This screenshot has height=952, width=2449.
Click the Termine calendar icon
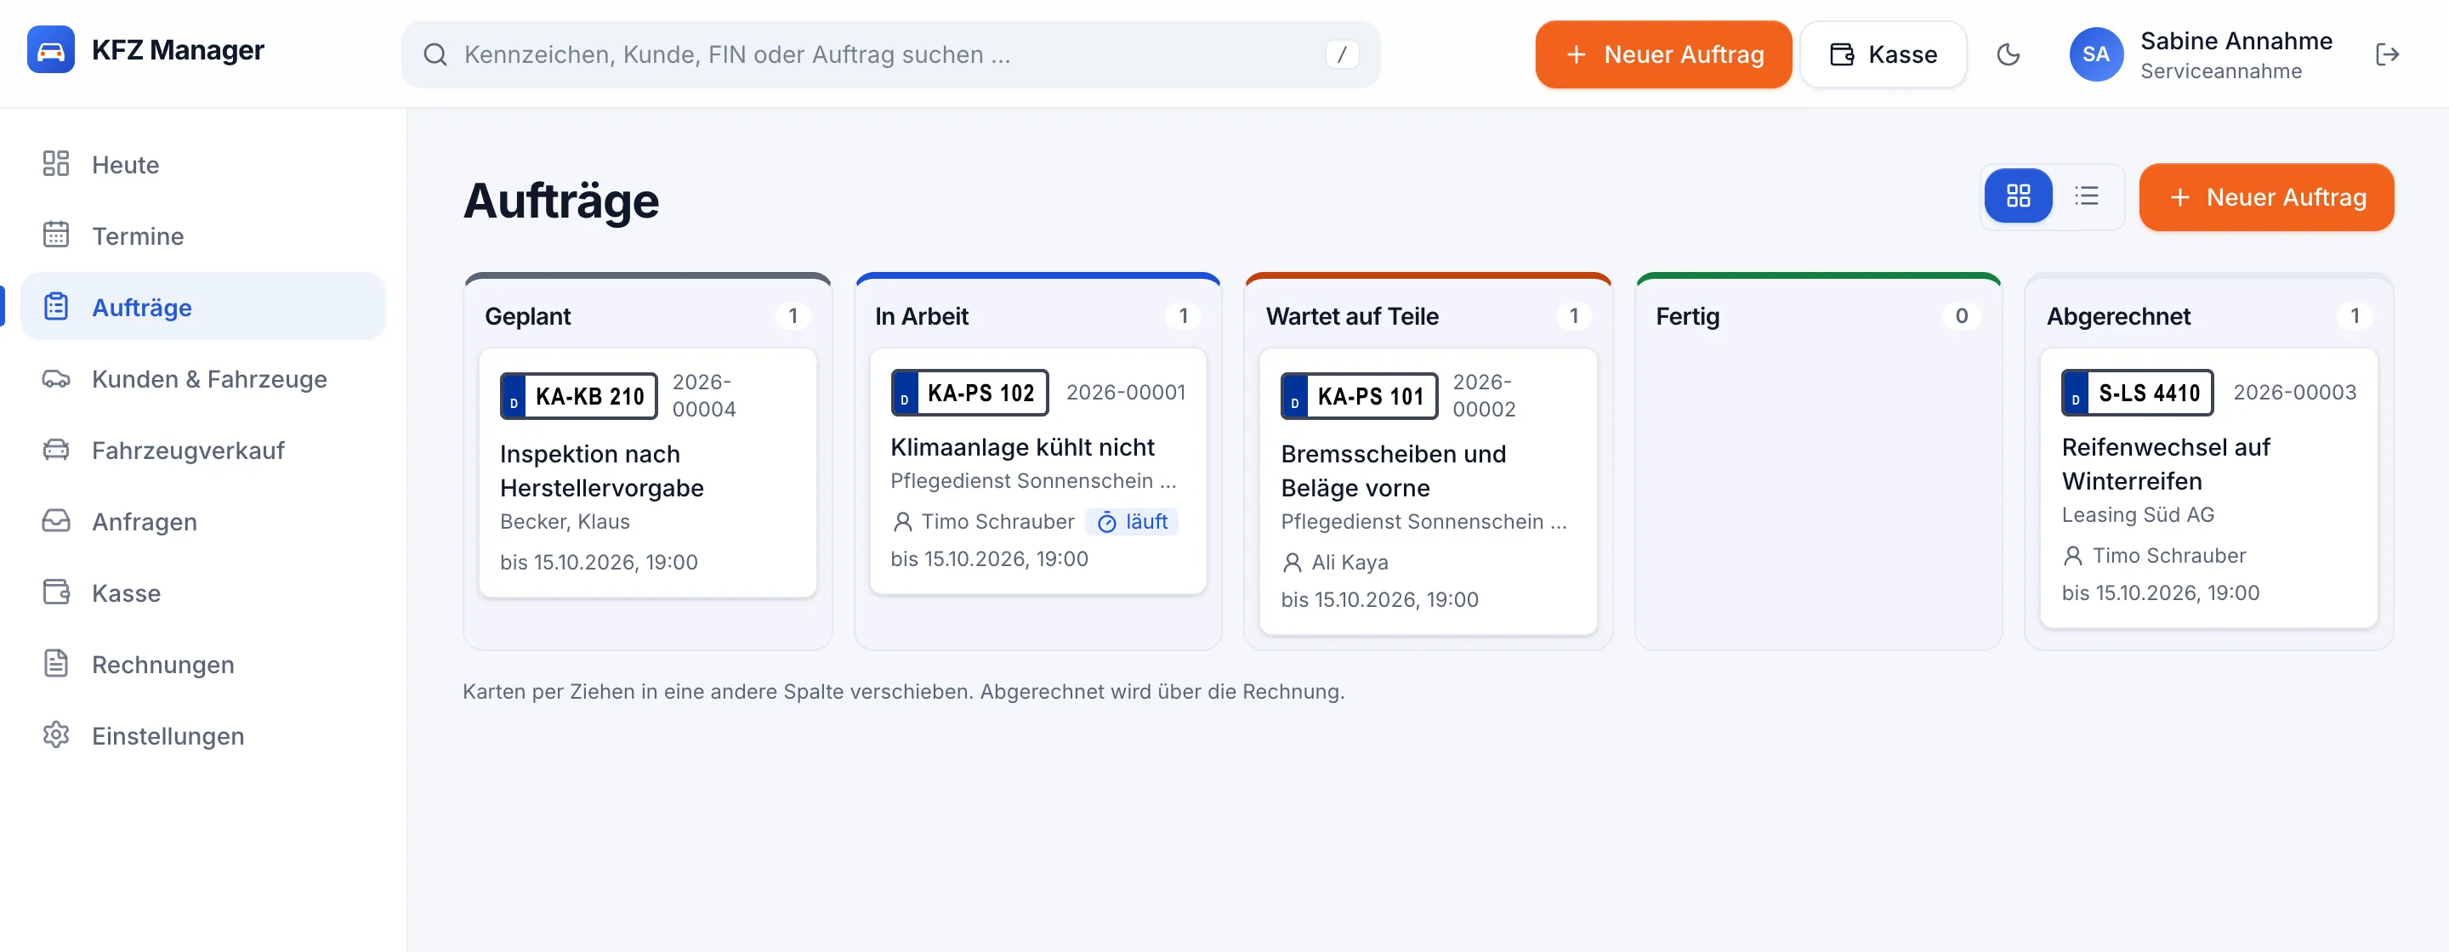point(56,235)
